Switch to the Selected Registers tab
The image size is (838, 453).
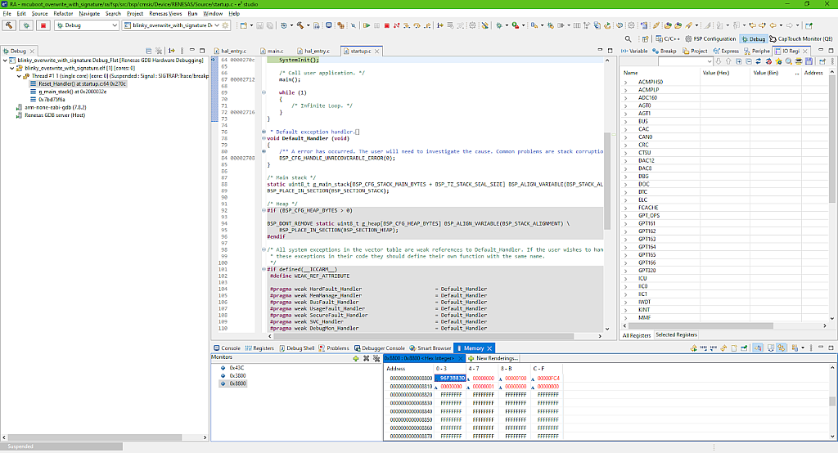click(676, 335)
